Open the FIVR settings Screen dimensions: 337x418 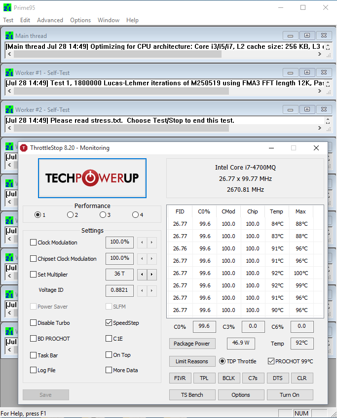(180, 378)
